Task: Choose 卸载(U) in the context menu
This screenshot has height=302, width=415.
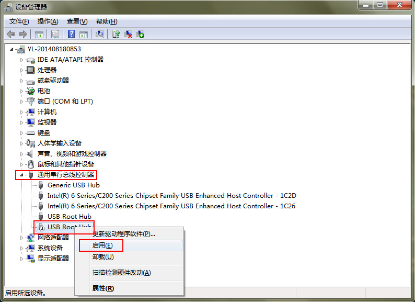Action: click(x=129, y=257)
